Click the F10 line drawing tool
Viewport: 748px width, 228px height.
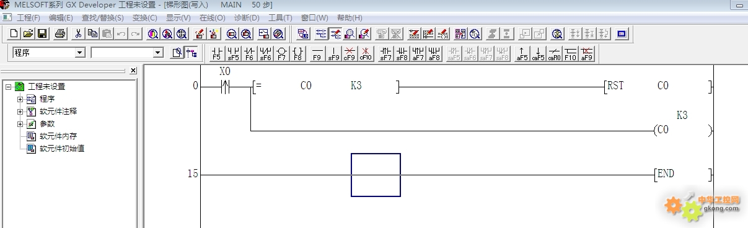tap(570, 53)
